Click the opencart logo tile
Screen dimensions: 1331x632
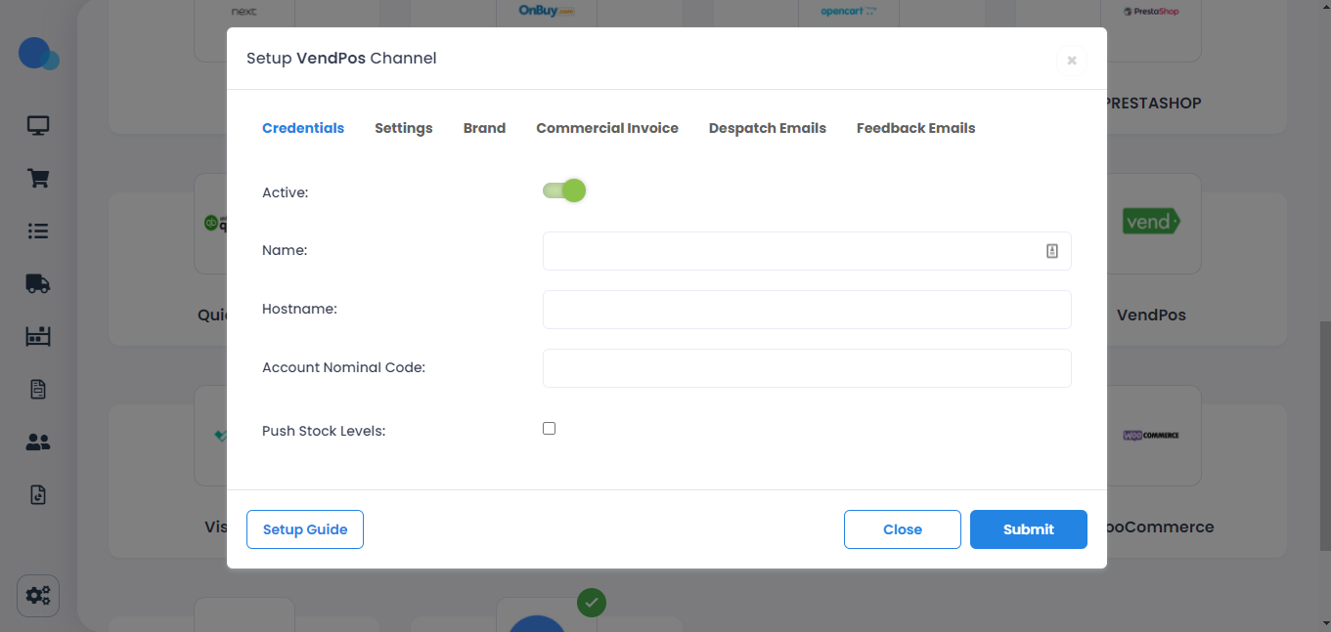click(x=849, y=12)
